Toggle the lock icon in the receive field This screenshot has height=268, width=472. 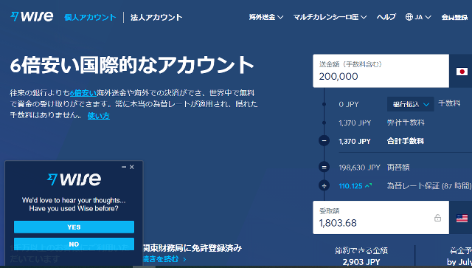(x=437, y=218)
